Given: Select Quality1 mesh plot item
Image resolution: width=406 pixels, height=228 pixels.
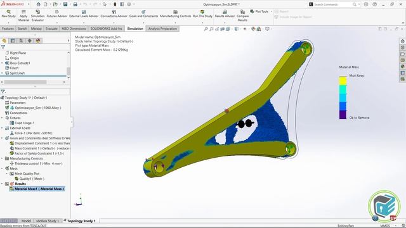Looking at the screenshot, I should click(30, 179).
